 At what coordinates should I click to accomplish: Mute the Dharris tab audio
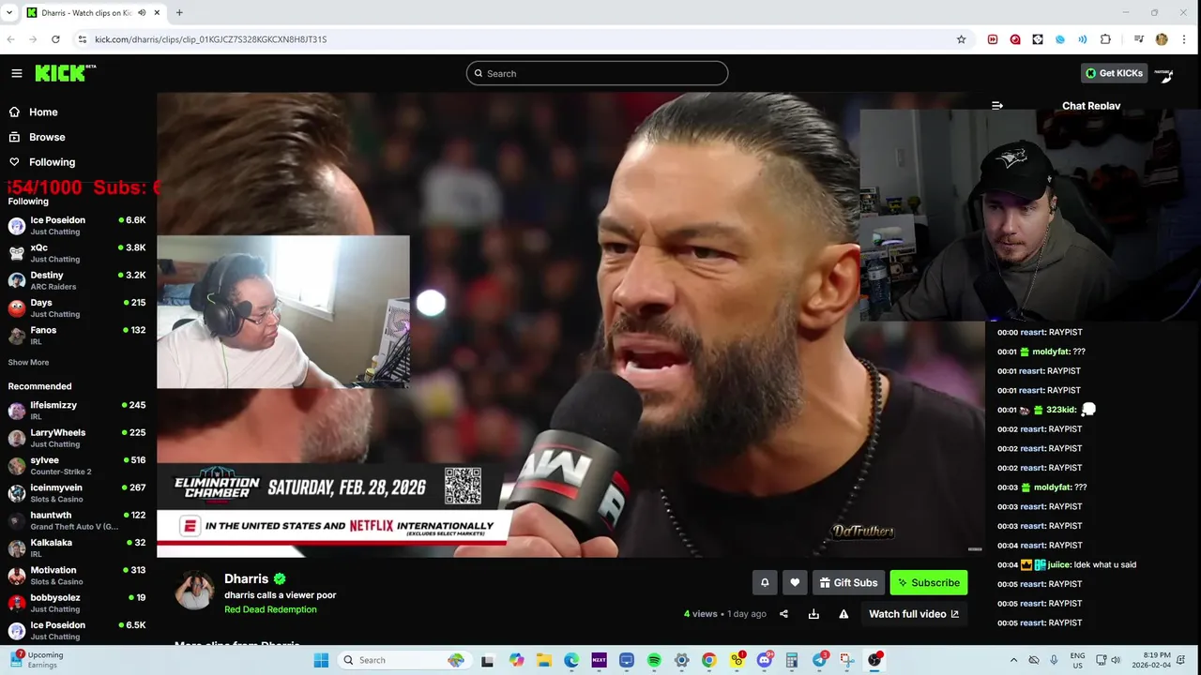pyautogui.click(x=142, y=13)
